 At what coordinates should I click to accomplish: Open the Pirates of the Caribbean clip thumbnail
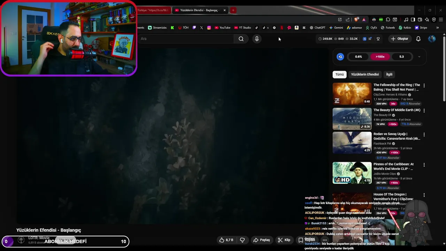[352, 173]
